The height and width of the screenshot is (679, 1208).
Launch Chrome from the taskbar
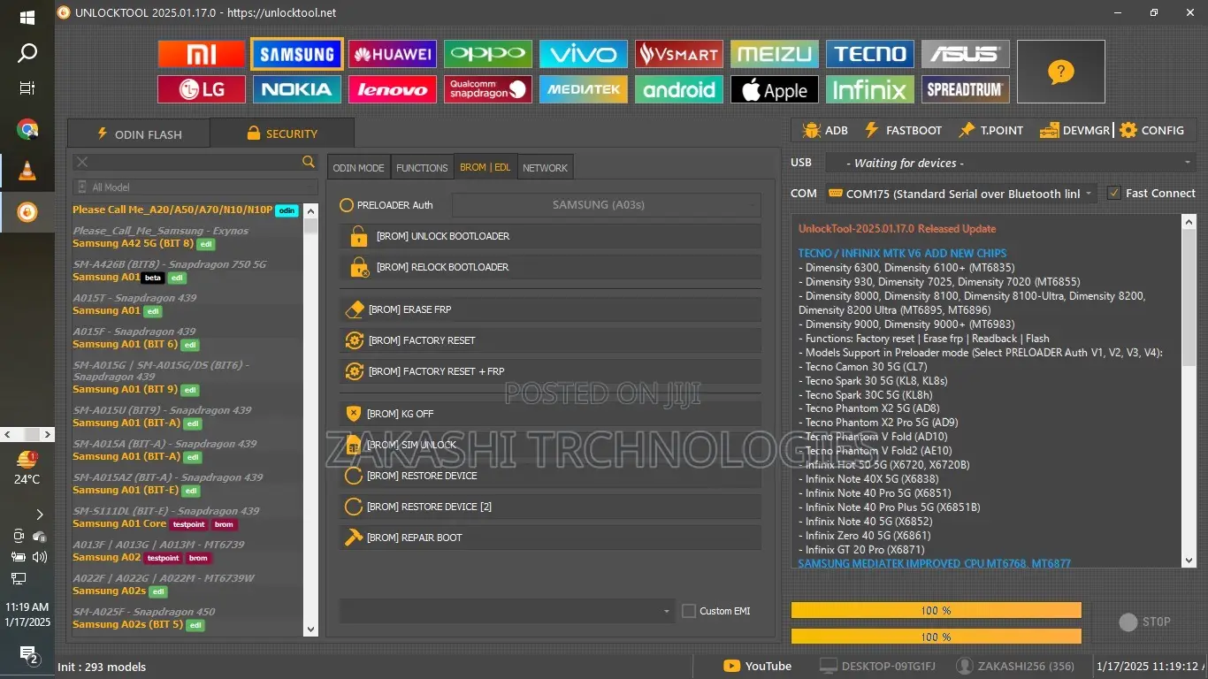coord(27,130)
